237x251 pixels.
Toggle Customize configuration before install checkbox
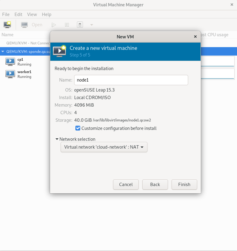coord(78,128)
